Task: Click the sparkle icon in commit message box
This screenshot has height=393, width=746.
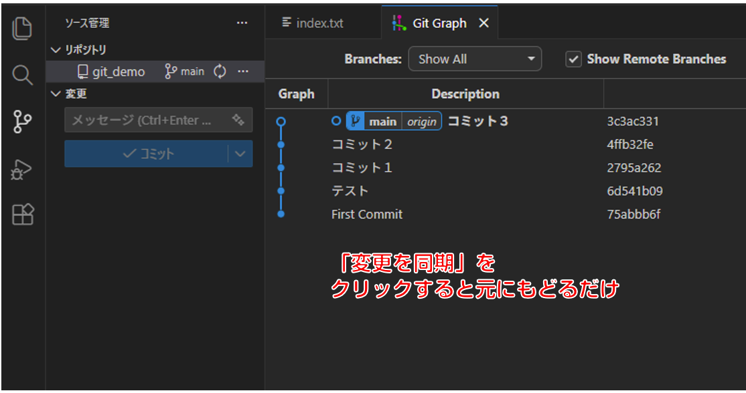Action: click(238, 120)
